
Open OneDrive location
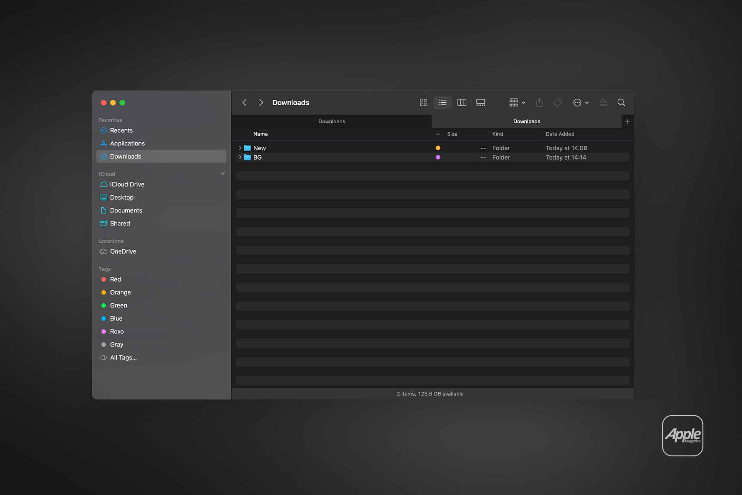[x=161, y=251]
